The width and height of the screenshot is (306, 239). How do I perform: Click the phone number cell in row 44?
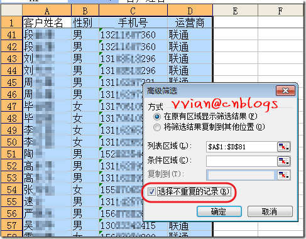coord(133,70)
